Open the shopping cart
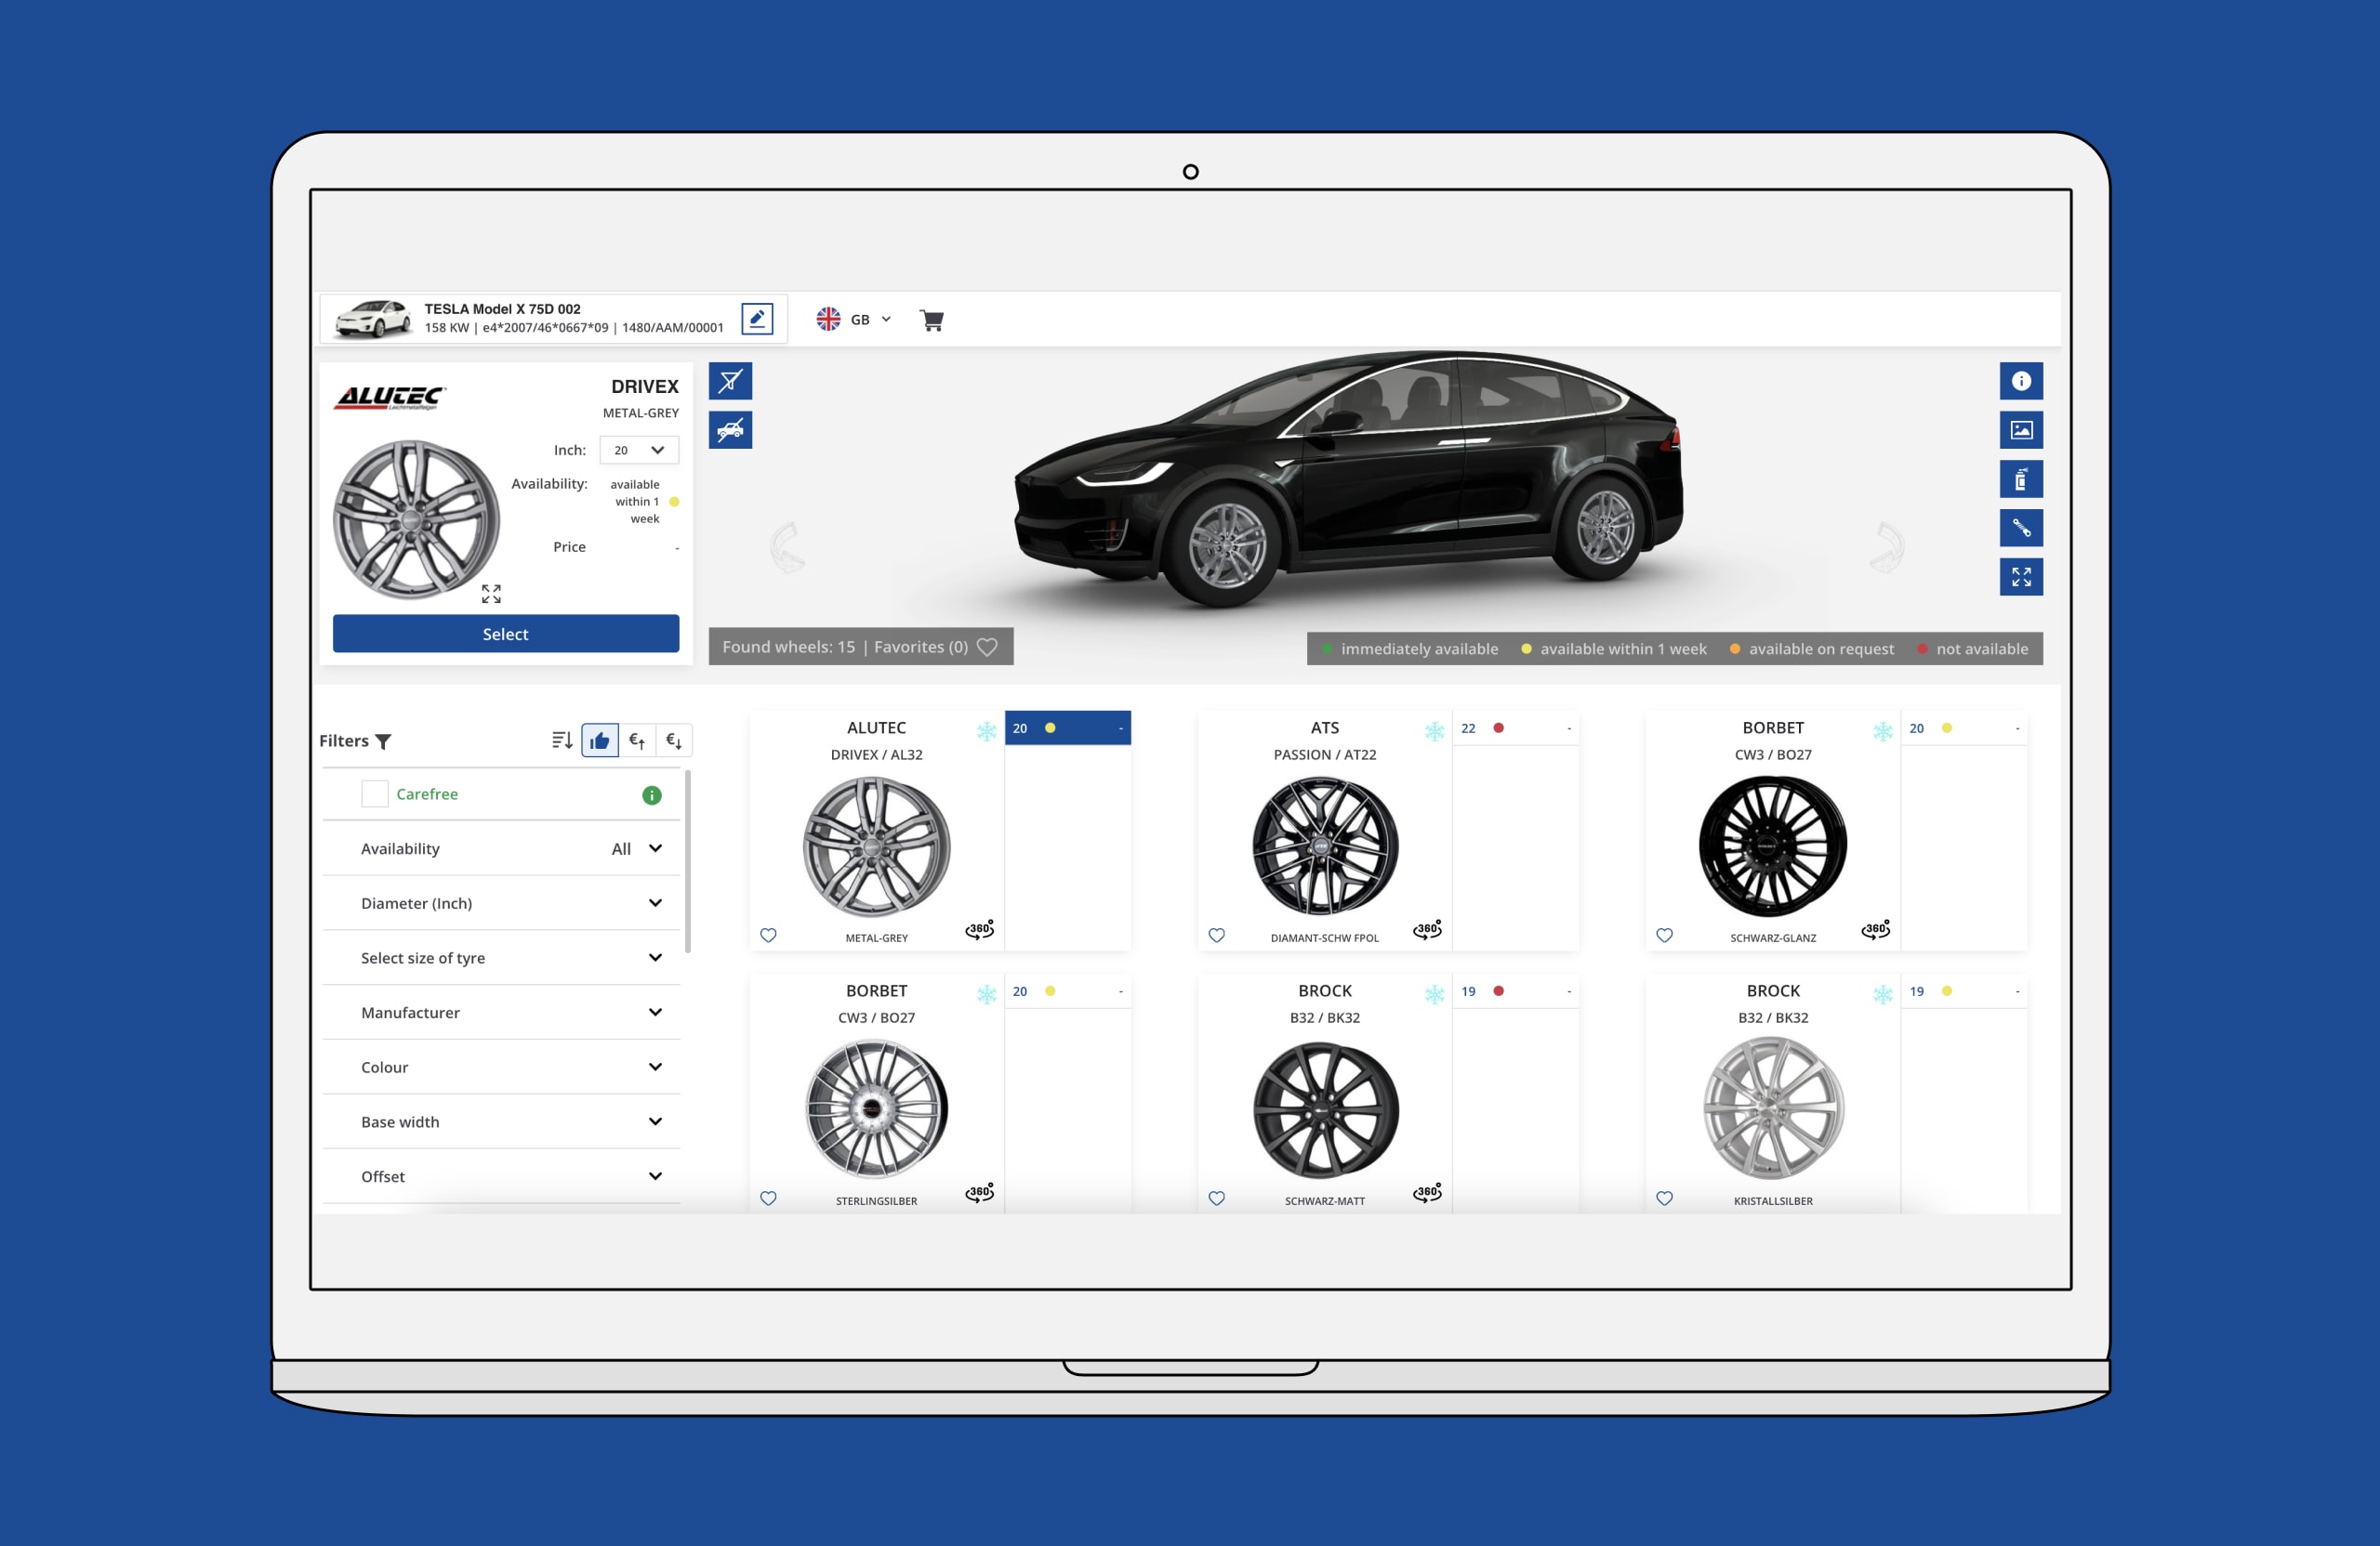This screenshot has height=1546, width=2380. pyautogui.click(x=932, y=320)
